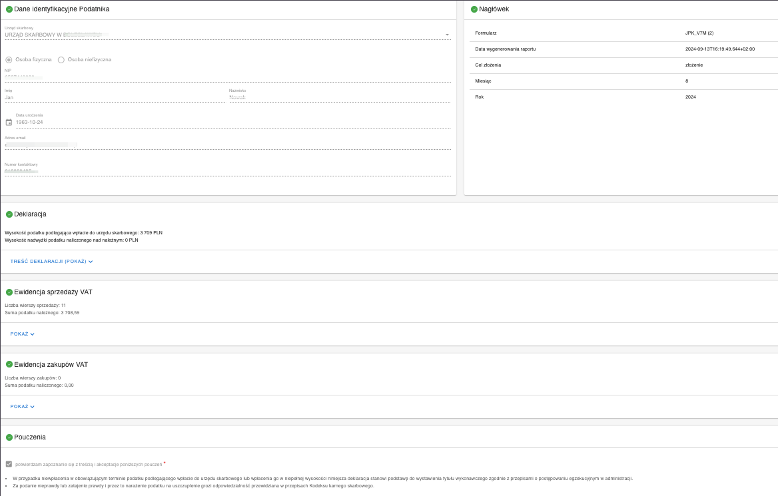Expand TREŚĆ DEKLARACJI (POKAŻ)

pos(51,262)
